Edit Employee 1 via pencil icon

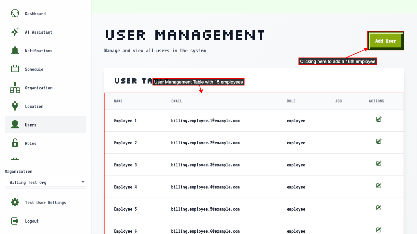coord(379,119)
